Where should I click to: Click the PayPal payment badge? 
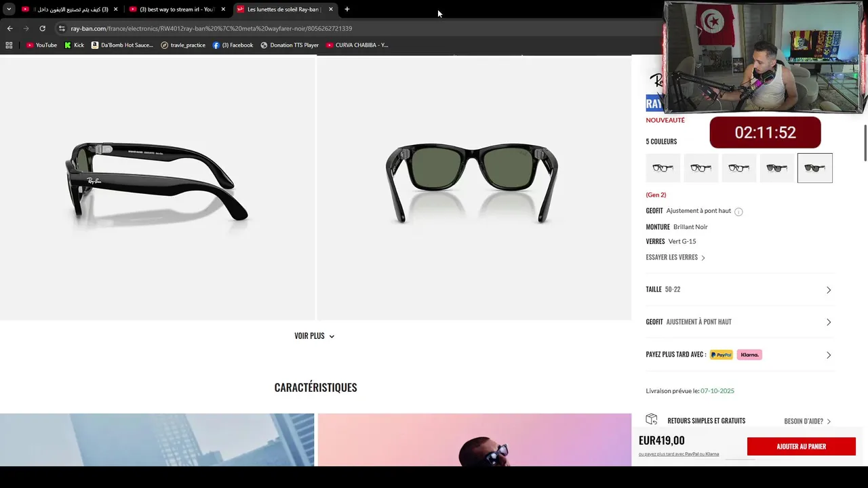(722, 354)
